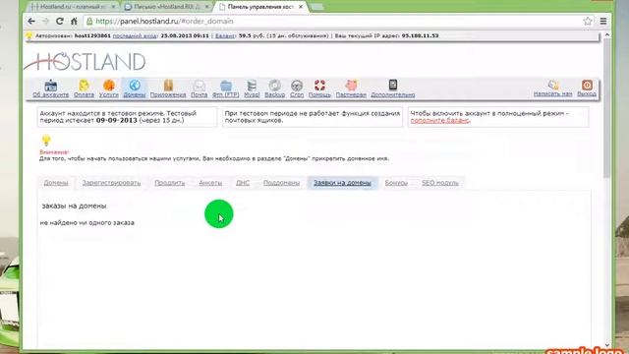Open the 'Почта' mail section
Screen dimensions: 629x354
[x=199, y=88]
